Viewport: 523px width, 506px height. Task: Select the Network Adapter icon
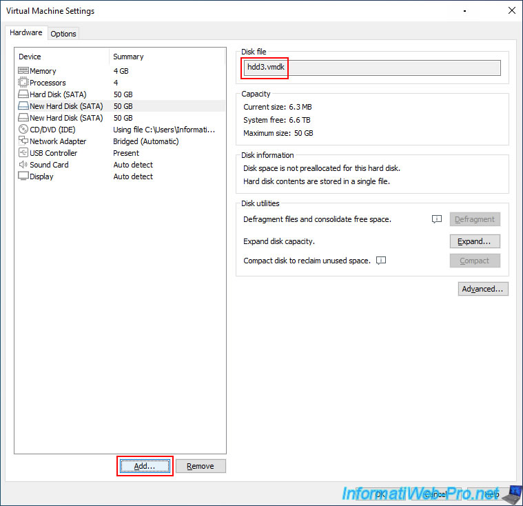(23, 141)
